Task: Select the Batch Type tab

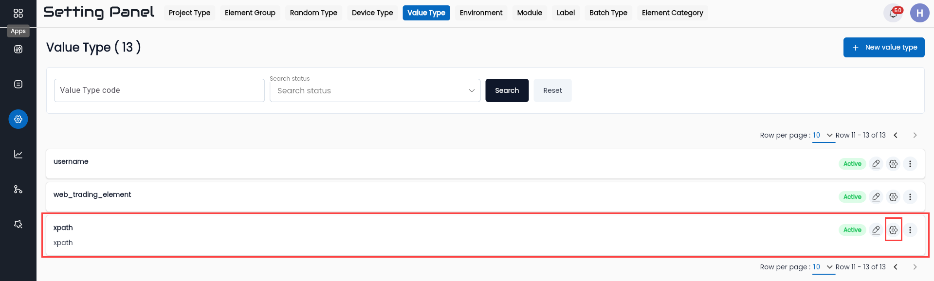Action: [608, 13]
